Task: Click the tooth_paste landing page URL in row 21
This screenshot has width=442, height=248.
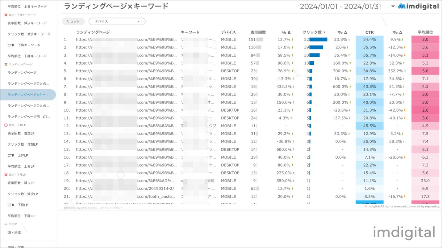Action: (126, 196)
